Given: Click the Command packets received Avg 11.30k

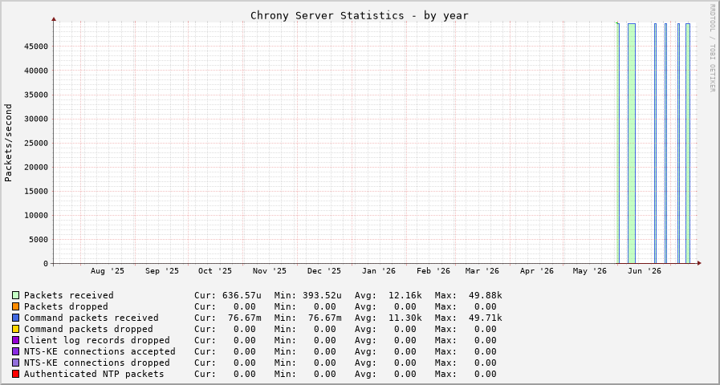Looking at the screenshot, I should (x=405, y=318).
